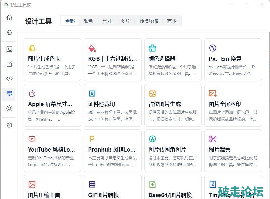
Task: Toggle the sun brightness theme icon
Action: (9, 108)
